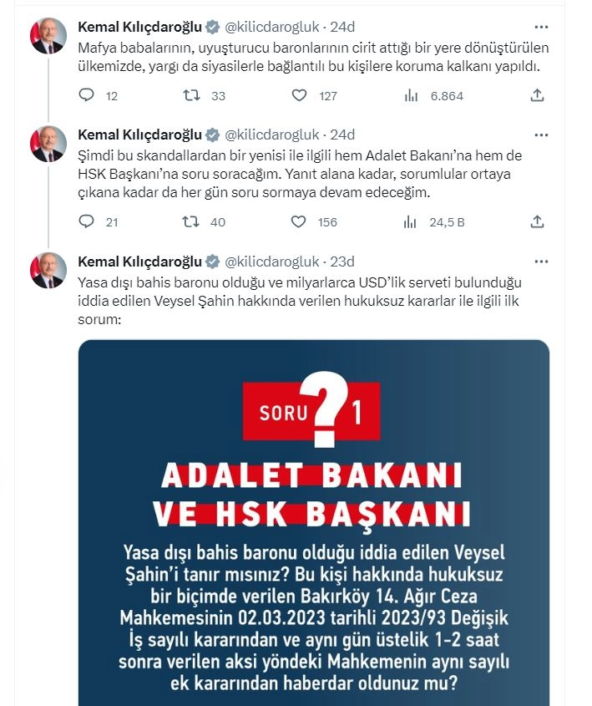Open more options on the 23d tweet
Image resolution: width=592 pixels, height=706 pixels.
(x=541, y=262)
